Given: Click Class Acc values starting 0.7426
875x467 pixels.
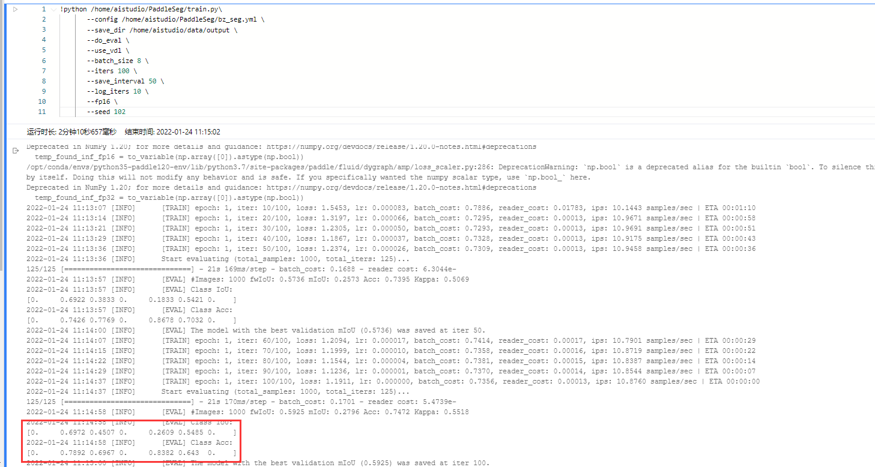Looking at the screenshot, I should [132, 320].
